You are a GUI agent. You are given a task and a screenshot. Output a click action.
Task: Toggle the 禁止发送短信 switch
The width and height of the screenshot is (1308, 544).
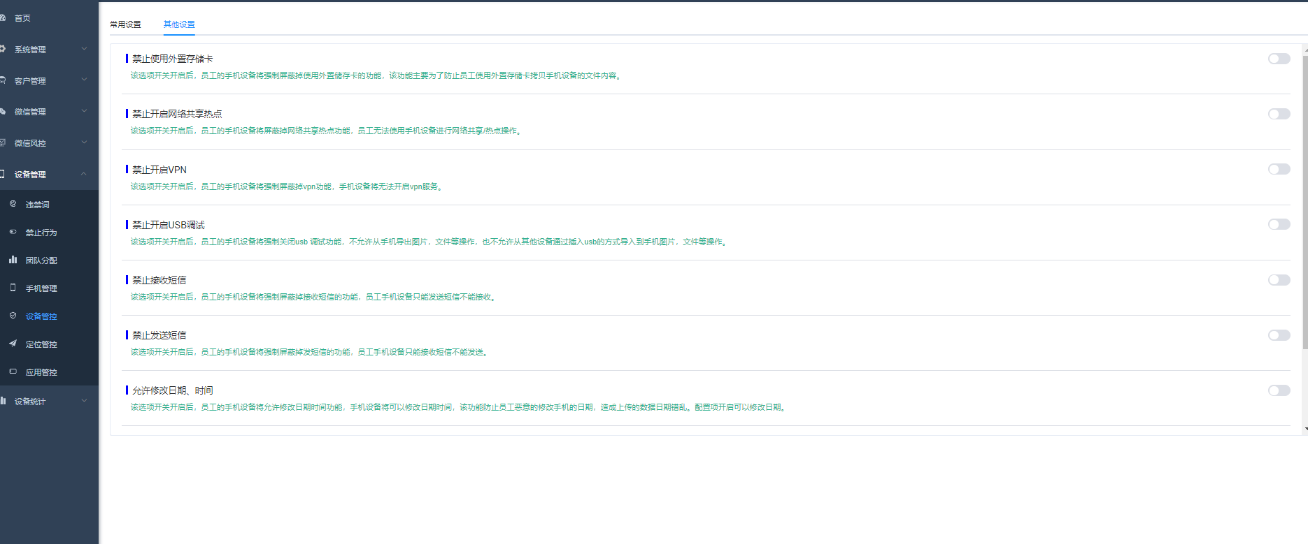1279,335
